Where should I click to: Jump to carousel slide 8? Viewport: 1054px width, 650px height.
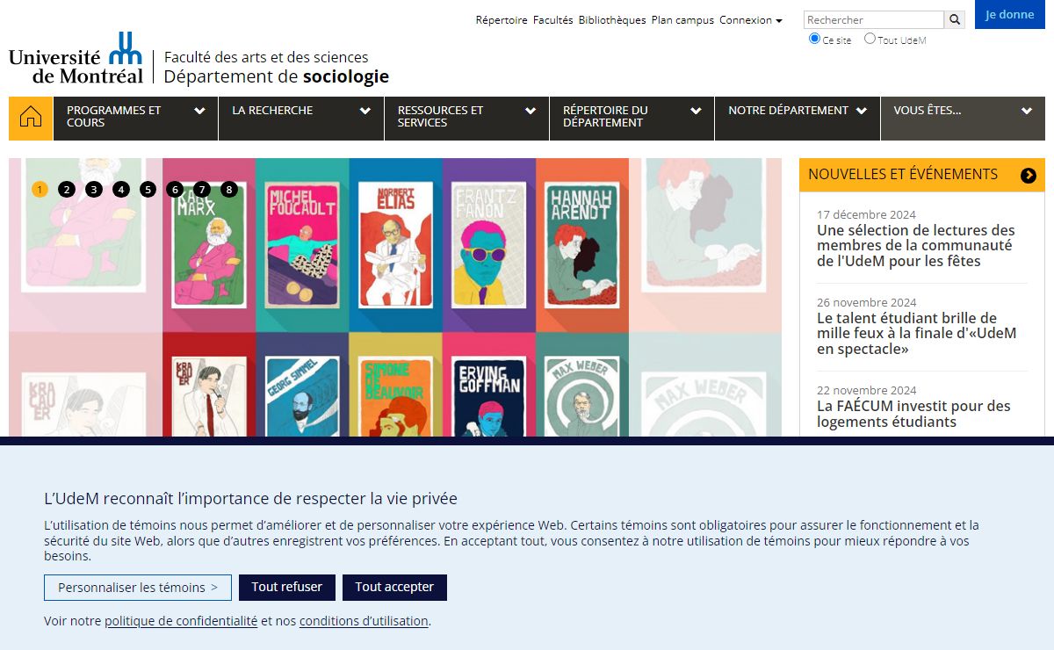(x=229, y=189)
